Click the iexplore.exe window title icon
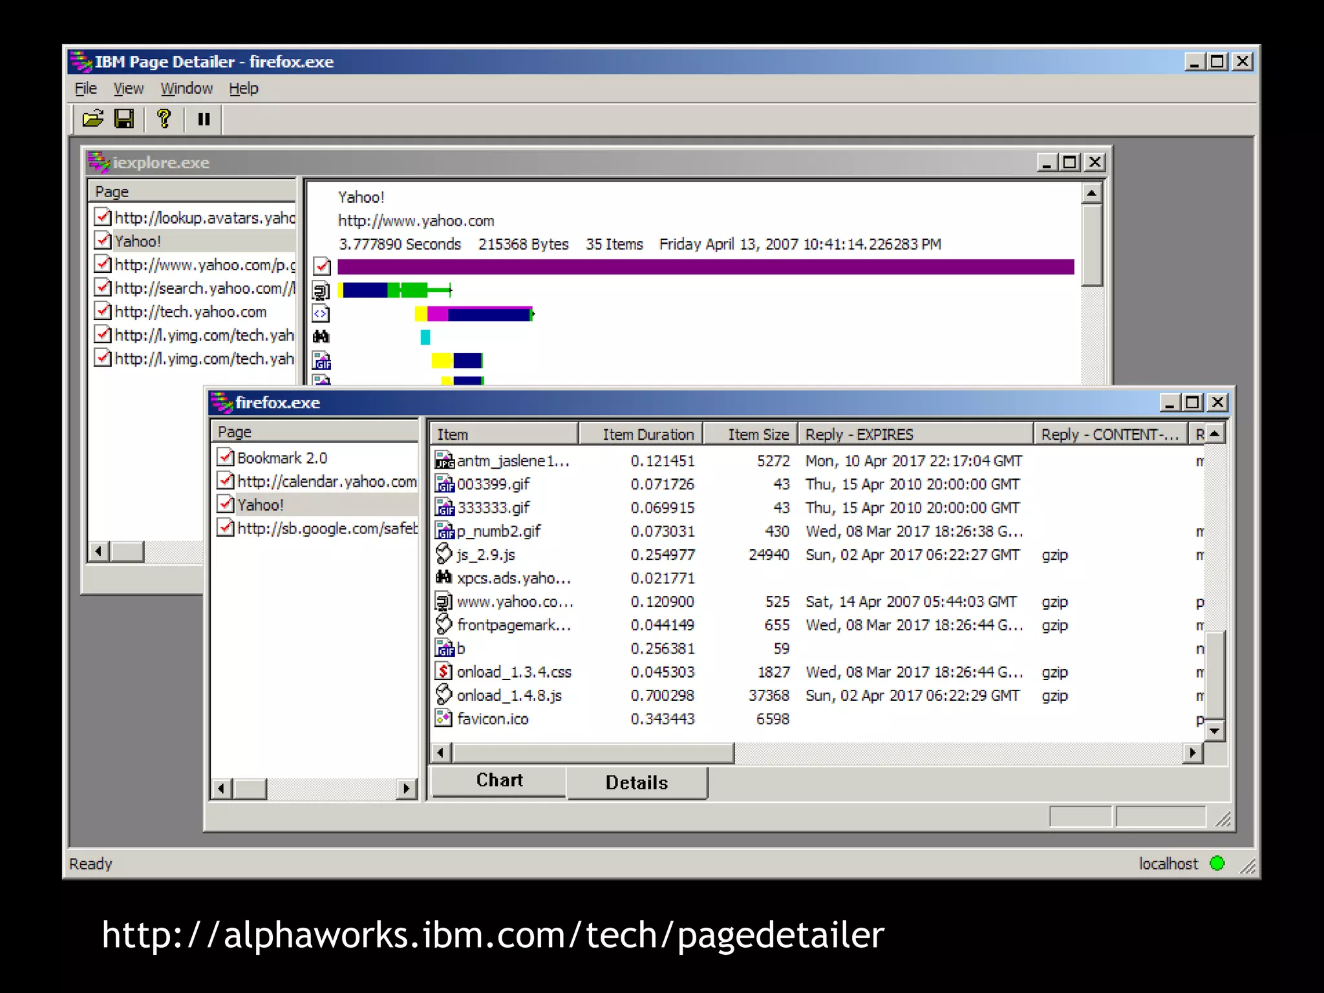This screenshot has height=993, width=1324. pos(99,162)
